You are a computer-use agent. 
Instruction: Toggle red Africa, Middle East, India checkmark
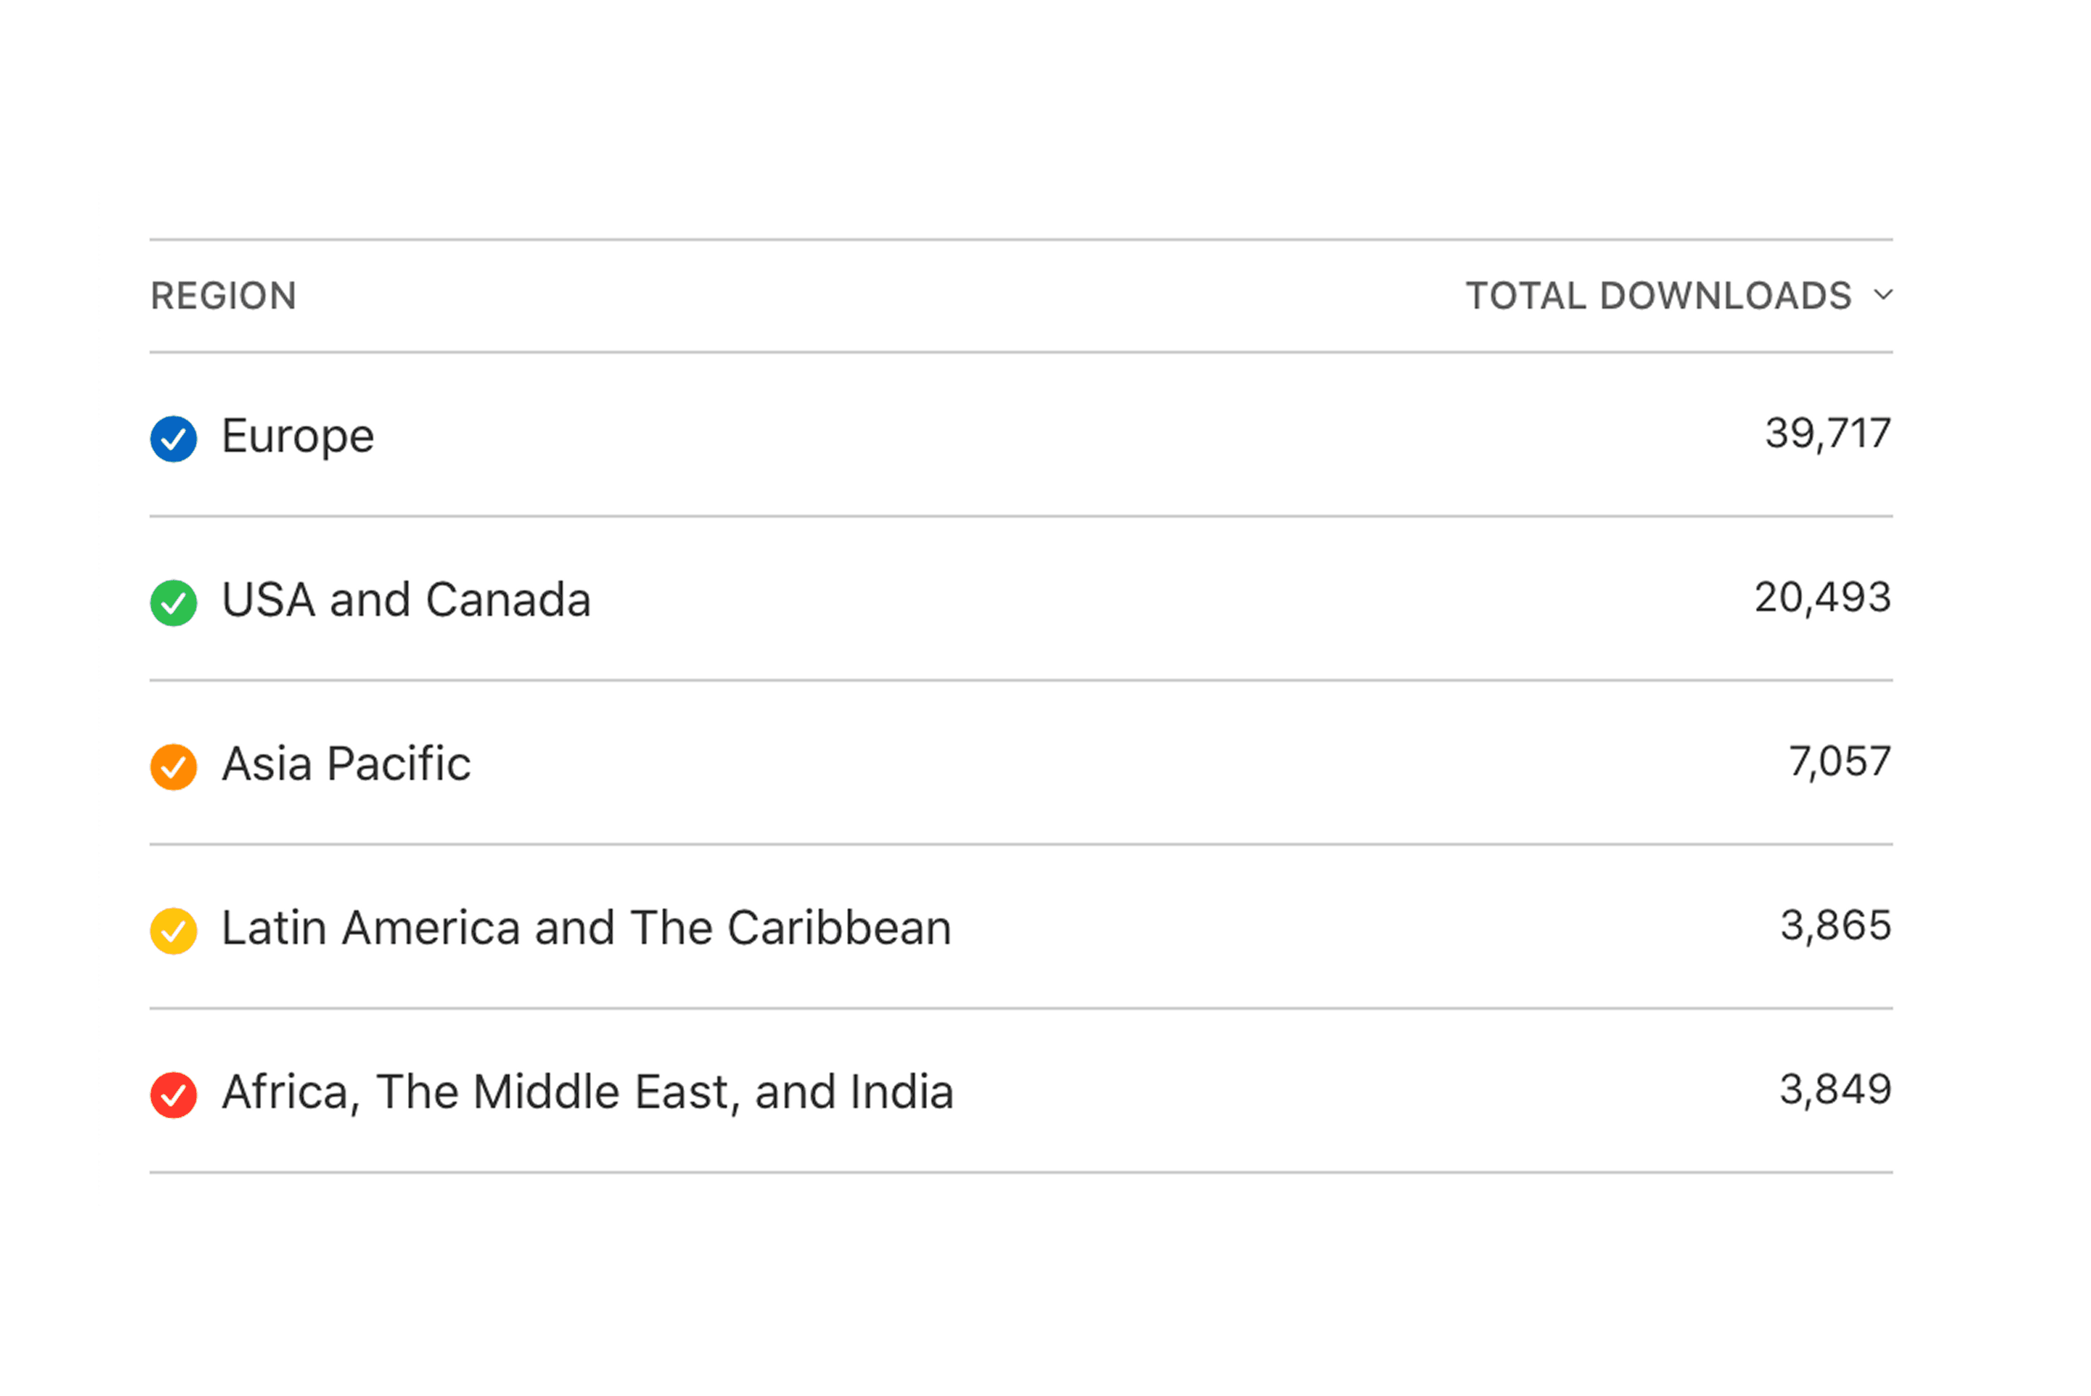tap(174, 1095)
